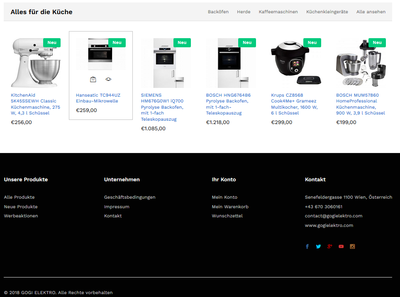Click the Unsere Produkte footer heading
The width and height of the screenshot is (400, 297).
[x=26, y=180]
